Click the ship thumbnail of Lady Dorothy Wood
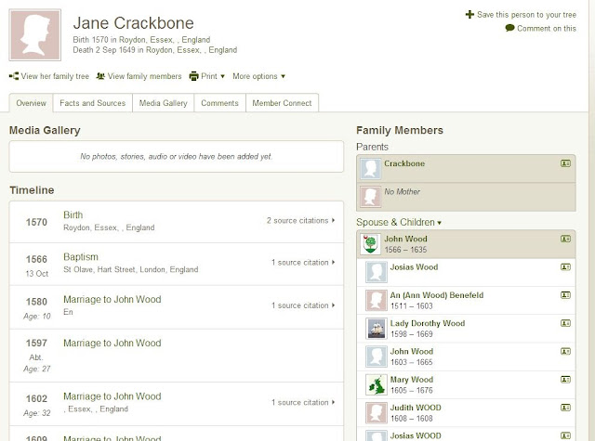The height and width of the screenshot is (441, 595). coord(376,329)
